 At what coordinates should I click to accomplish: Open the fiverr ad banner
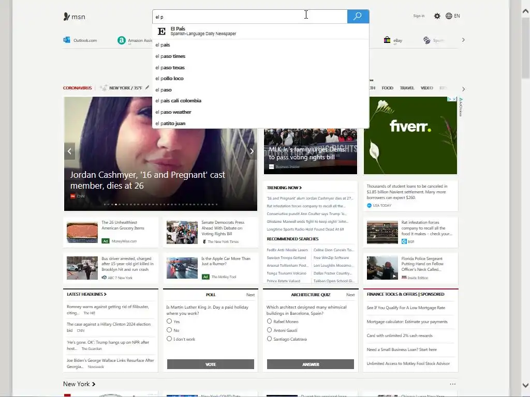410,135
